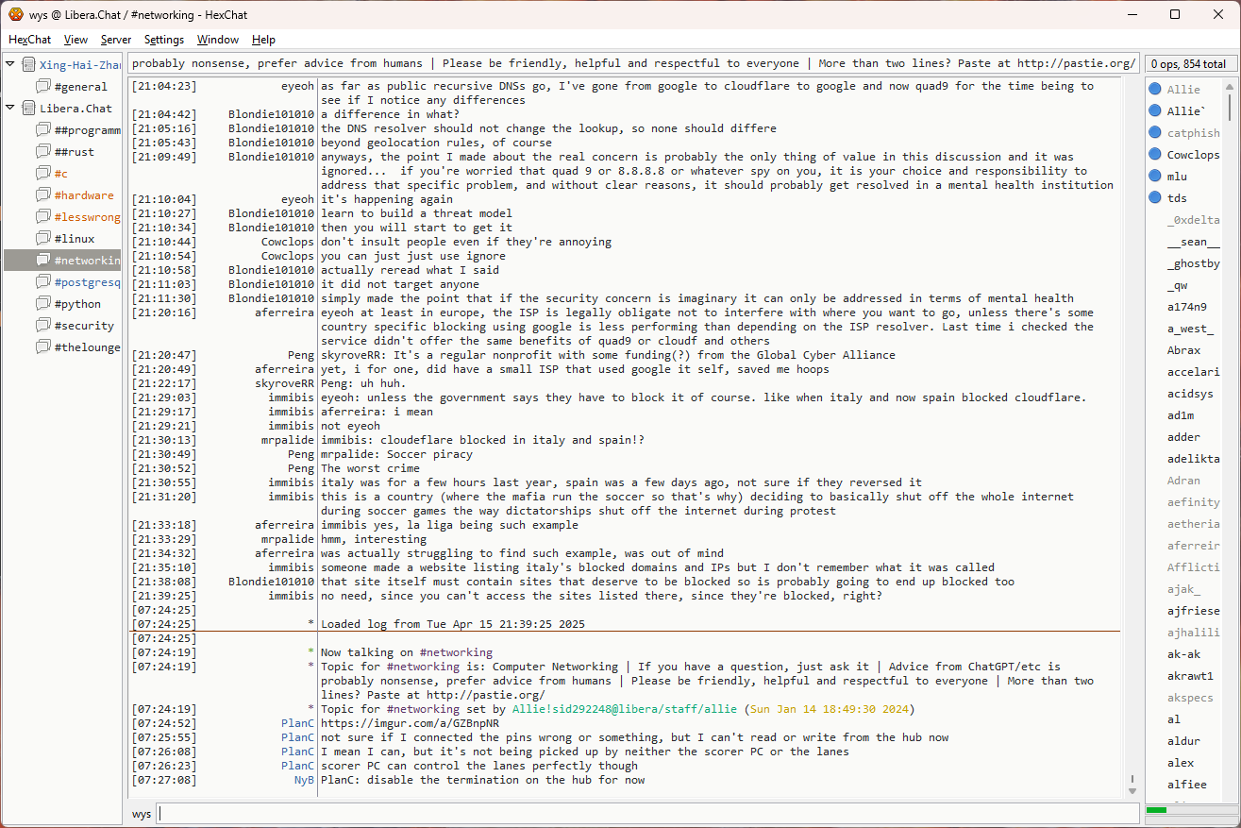This screenshot has width=1241, height=828.
Task: Click the channel icon next to #general
Action: pos(43,86)
